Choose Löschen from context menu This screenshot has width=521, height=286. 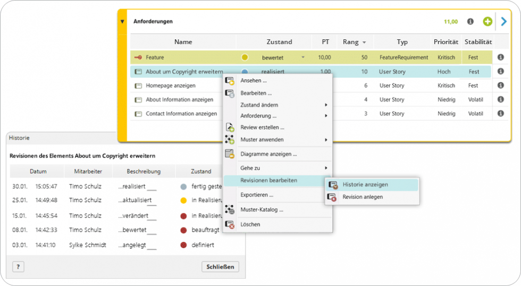pos(250,224)
